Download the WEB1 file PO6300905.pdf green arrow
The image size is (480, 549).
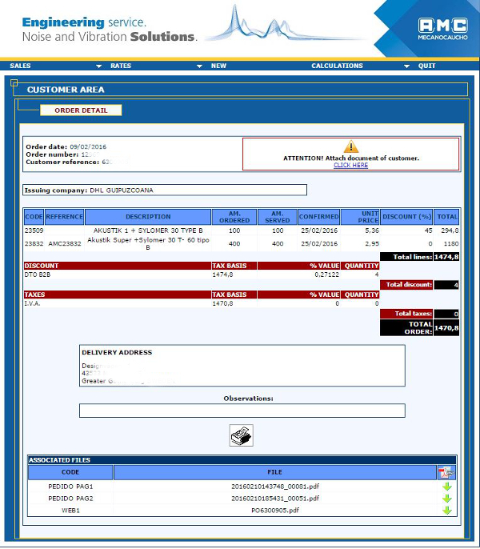pos(447,510)
